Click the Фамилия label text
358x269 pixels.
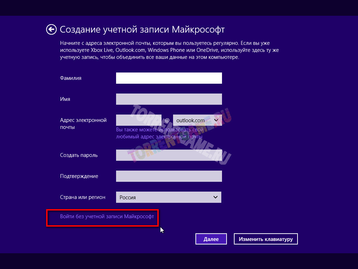[71, 78]
